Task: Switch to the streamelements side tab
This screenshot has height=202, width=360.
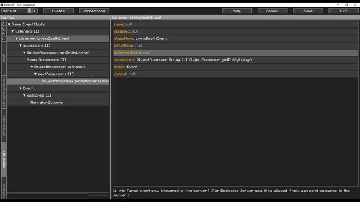Action: [4, 92]
